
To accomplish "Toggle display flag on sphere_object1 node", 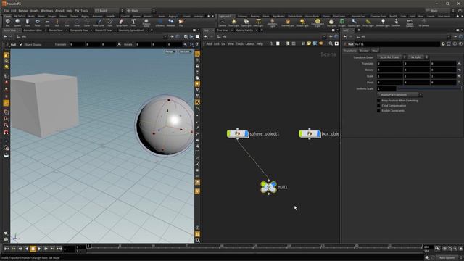I will coord(246,134).
